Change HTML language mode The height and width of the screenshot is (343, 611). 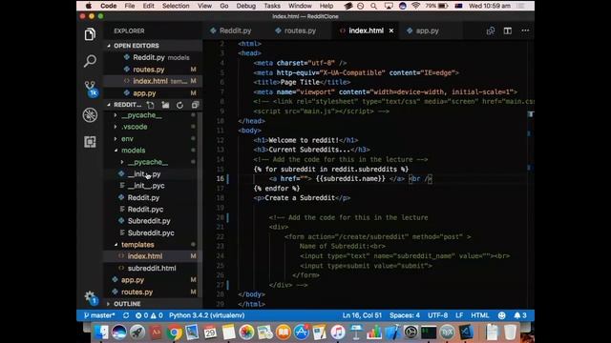pos(479,315)
